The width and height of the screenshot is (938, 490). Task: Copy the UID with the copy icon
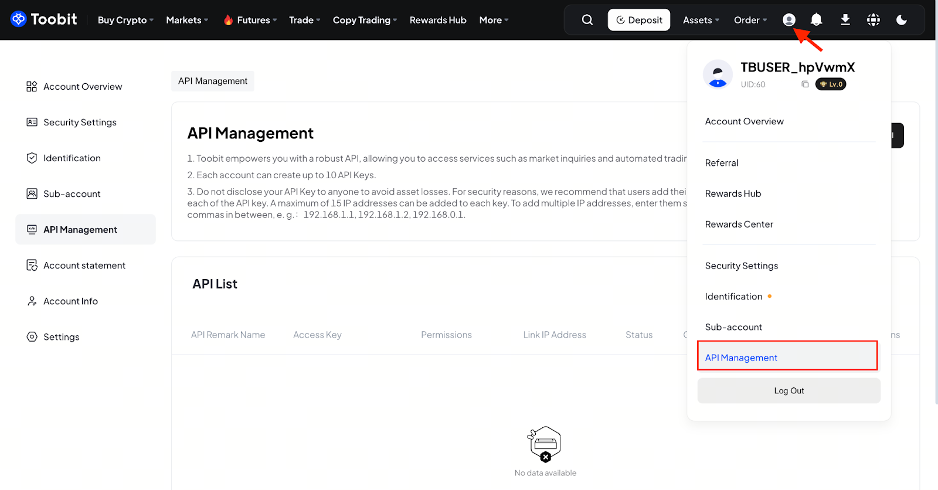click(805, 84)
